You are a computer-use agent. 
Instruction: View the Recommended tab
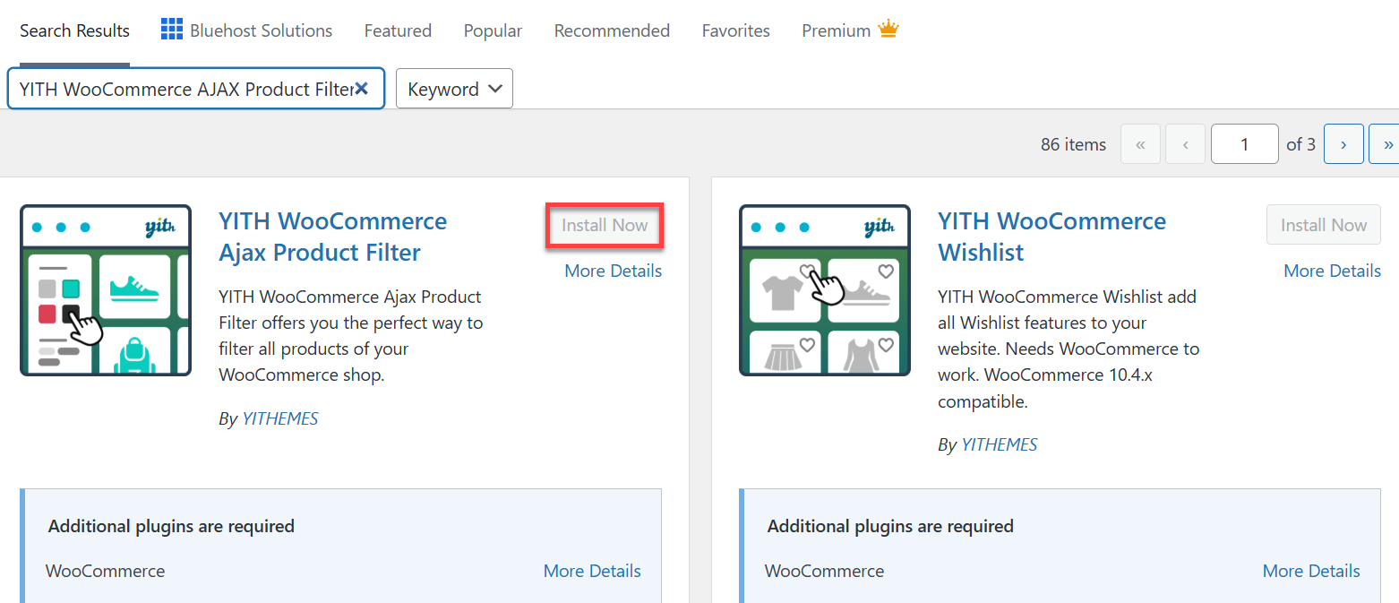point(612,30)
